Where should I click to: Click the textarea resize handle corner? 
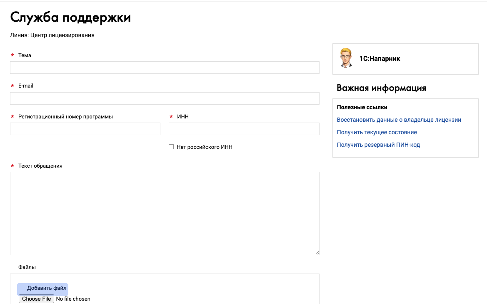317,253
